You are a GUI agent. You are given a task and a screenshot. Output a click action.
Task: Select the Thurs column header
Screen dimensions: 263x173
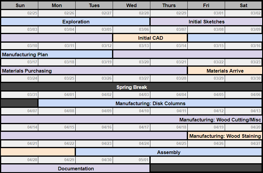(169, 5)
